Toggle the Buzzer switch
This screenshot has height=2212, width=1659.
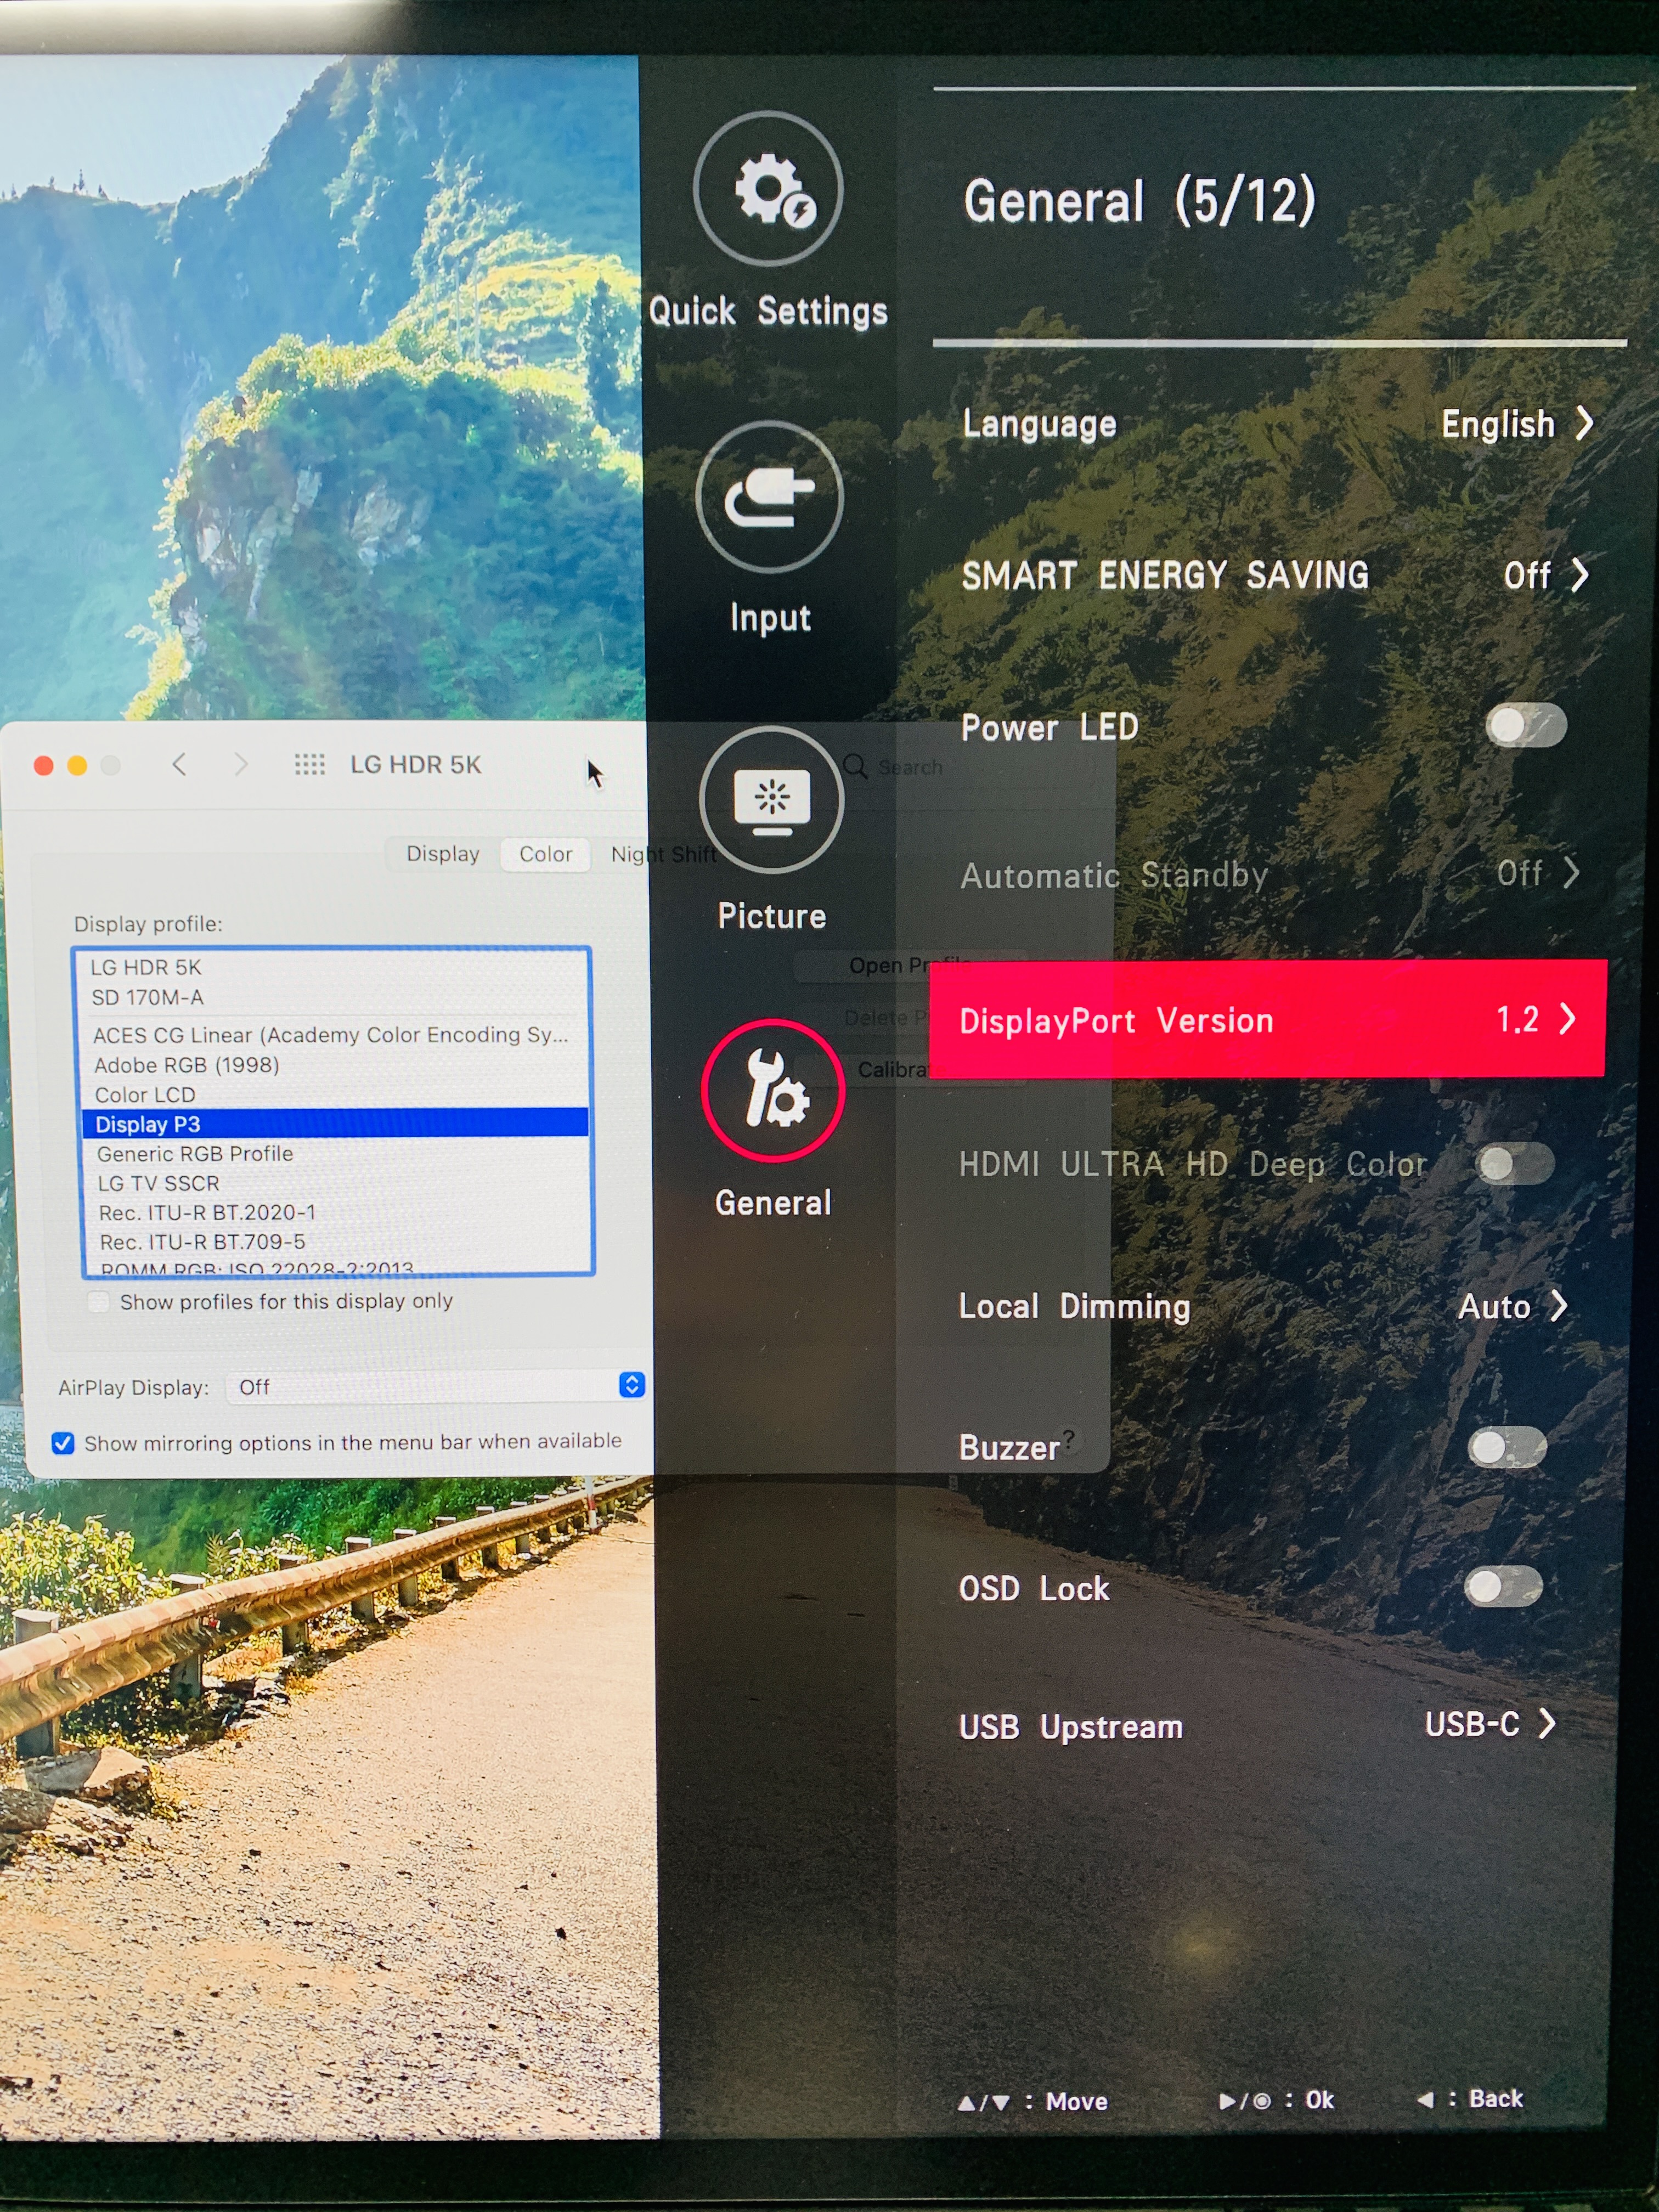1507,1447
